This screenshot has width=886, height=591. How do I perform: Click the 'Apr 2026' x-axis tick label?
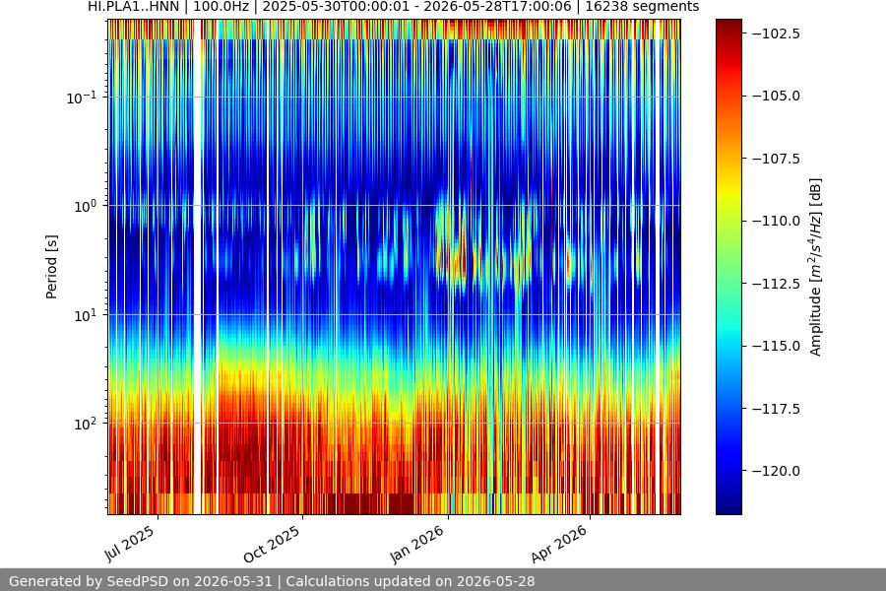point(559,544)
